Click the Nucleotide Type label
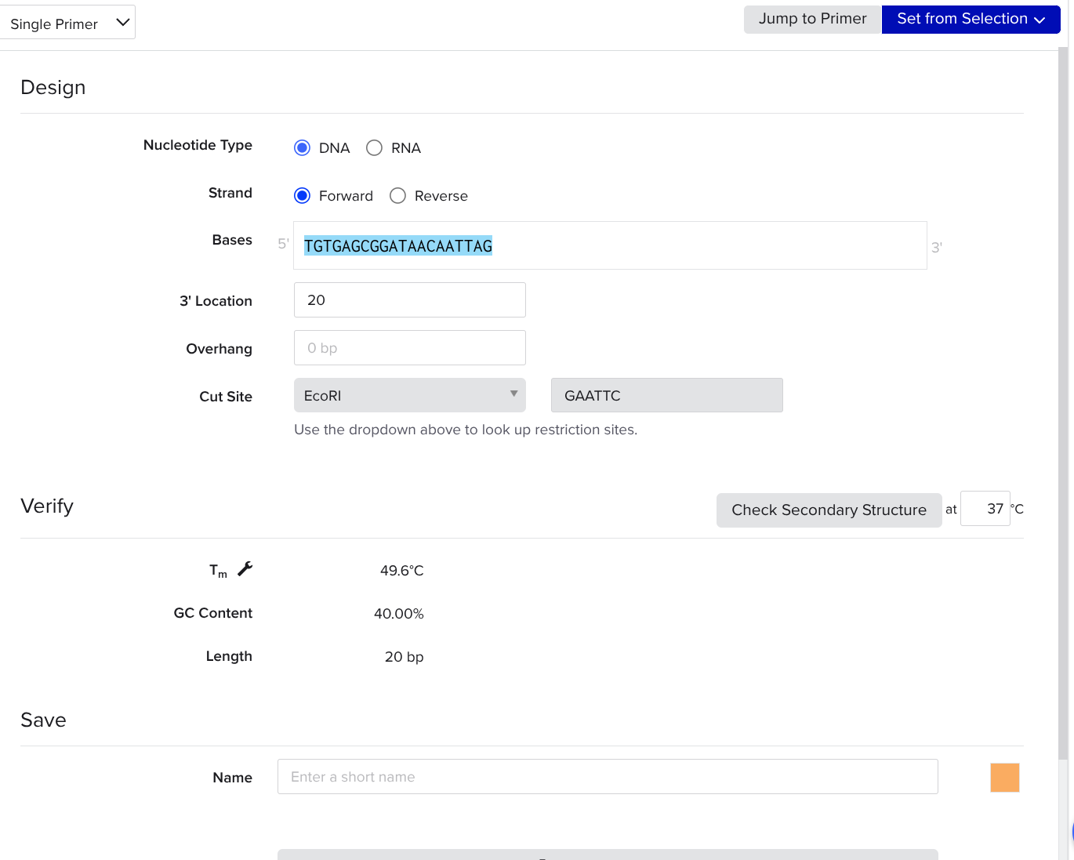 point(198,145)
